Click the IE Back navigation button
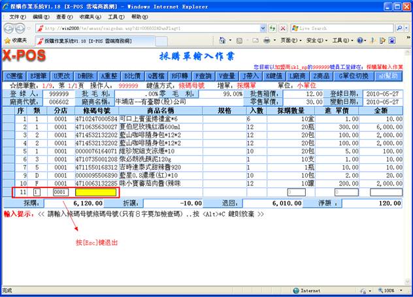 click(9, 28)
